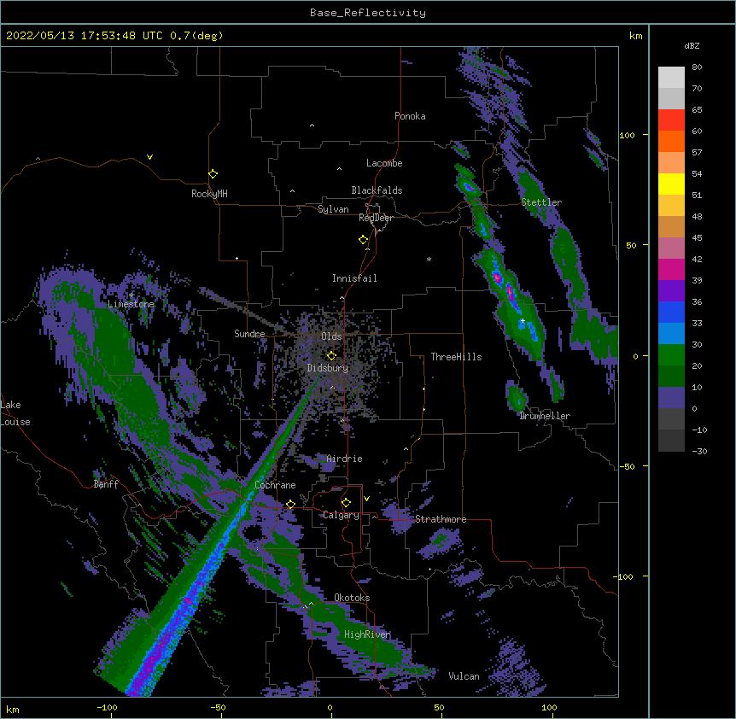Image resolution: width=736 pixels, height=719 pixels.
Task: Click the RockyMH label
Action: [x=209, y=194]
